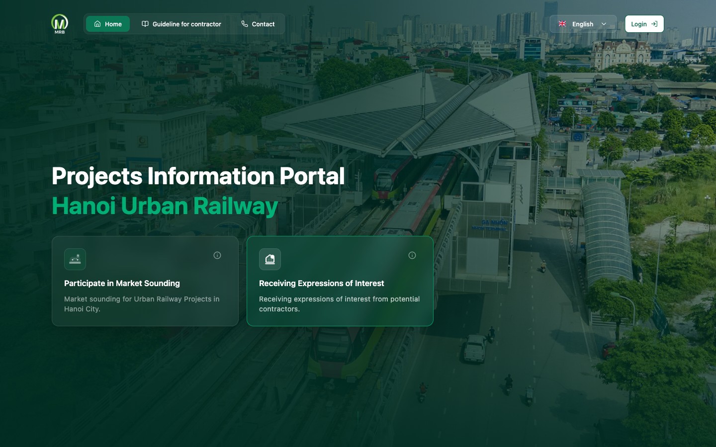Click the phone icon beside Contact

point(245,24)
